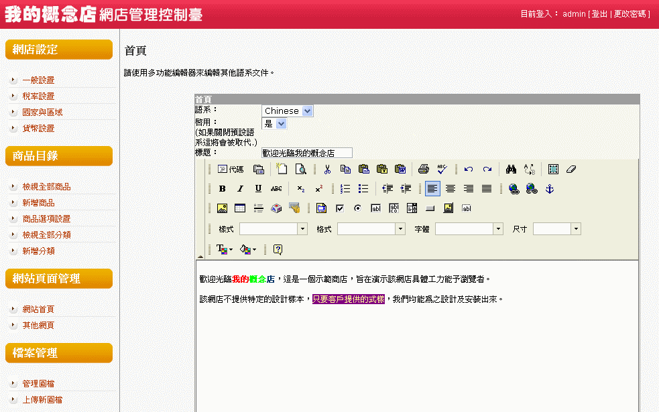The width and height of the screenshot is (659, 412).
Task: Open the text color picker
Action: tap(225, 249)
